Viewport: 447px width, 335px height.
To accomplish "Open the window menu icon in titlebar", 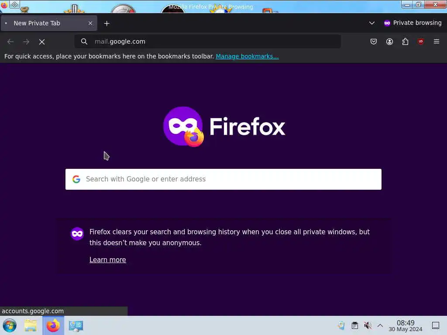I will (x=4, y=5).
